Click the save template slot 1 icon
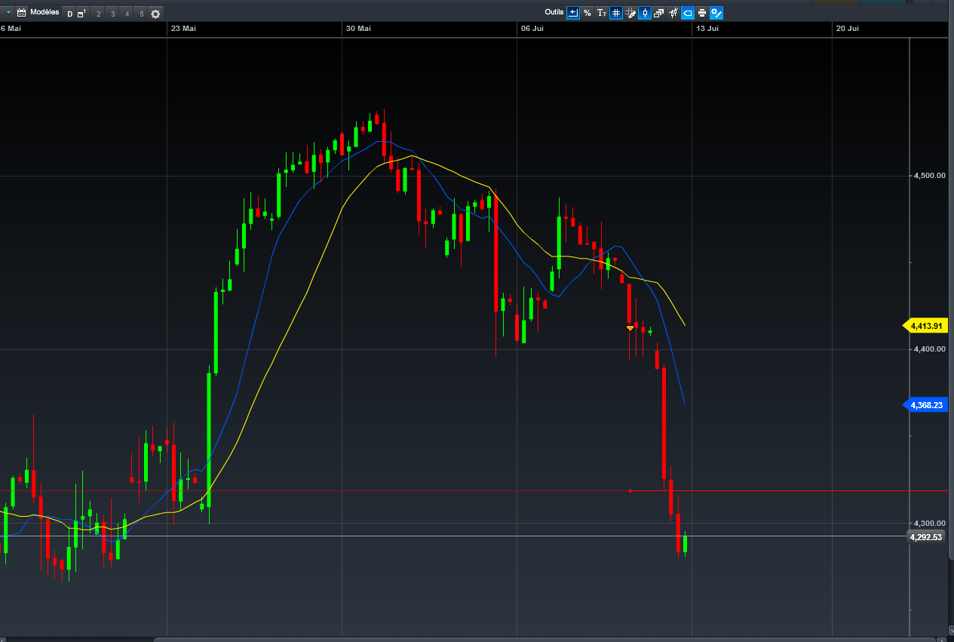Screen dimensions: 954x642 point(81,14)
